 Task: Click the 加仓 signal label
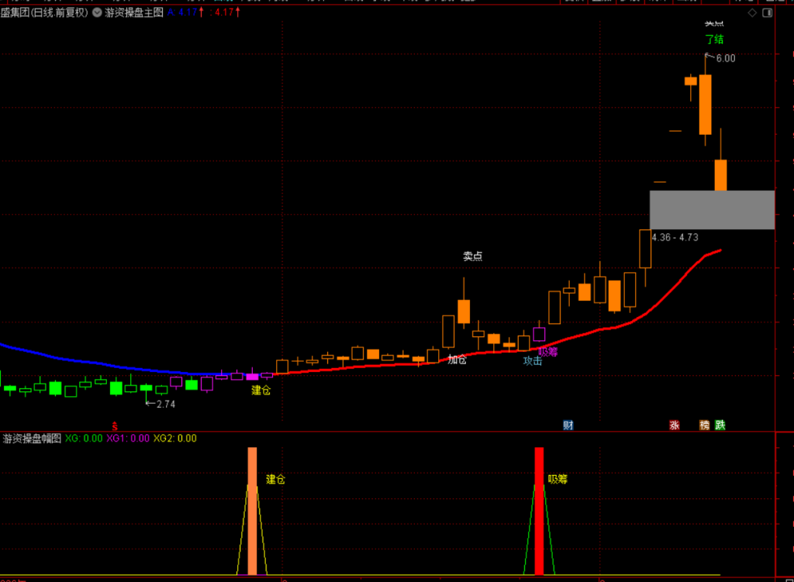click(x=457, y=360)
